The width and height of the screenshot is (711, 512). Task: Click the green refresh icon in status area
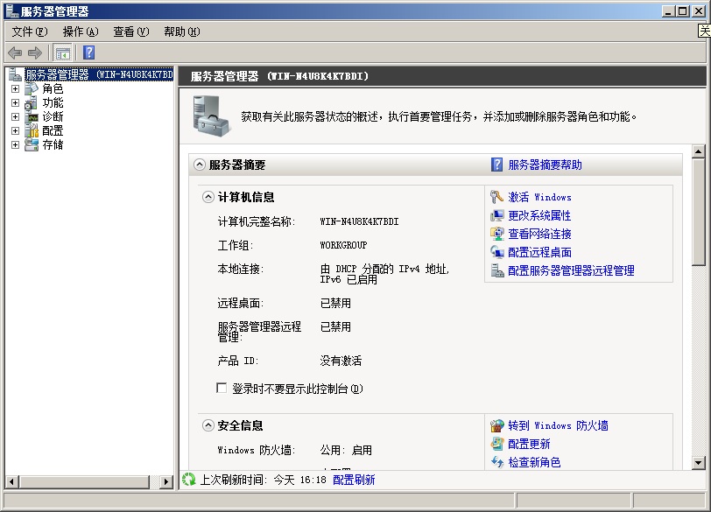pos(188,480)
